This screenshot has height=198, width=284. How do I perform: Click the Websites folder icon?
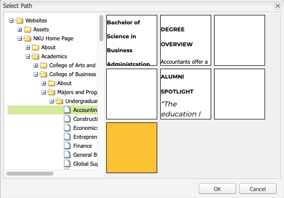click(19, 20)
